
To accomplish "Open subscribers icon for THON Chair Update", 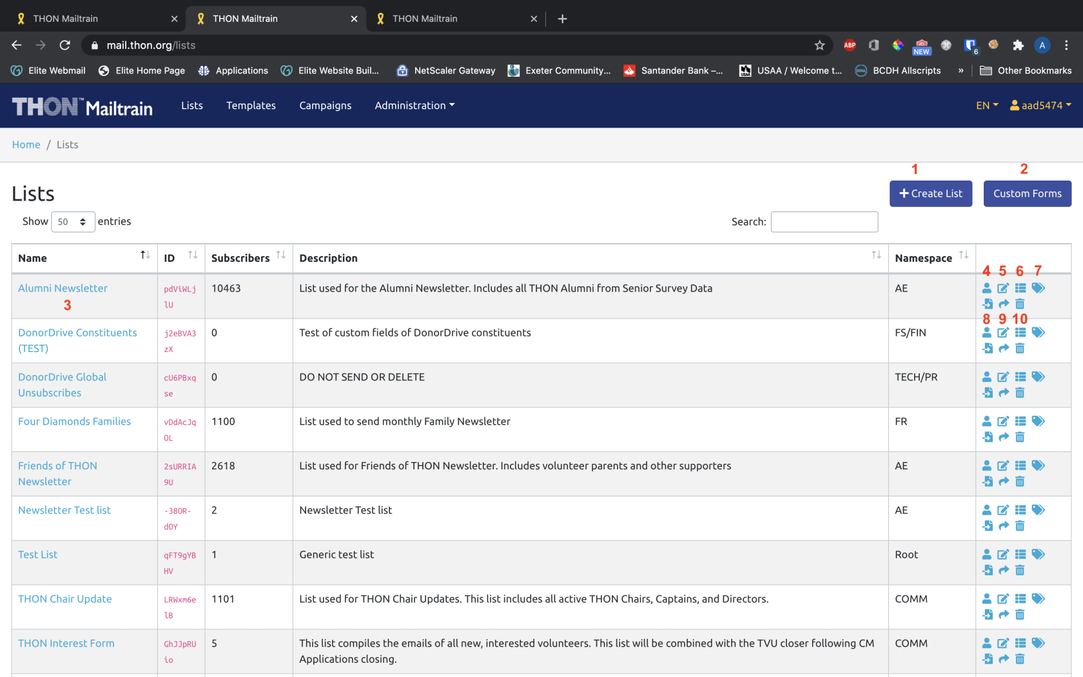I will coord(987,599).
